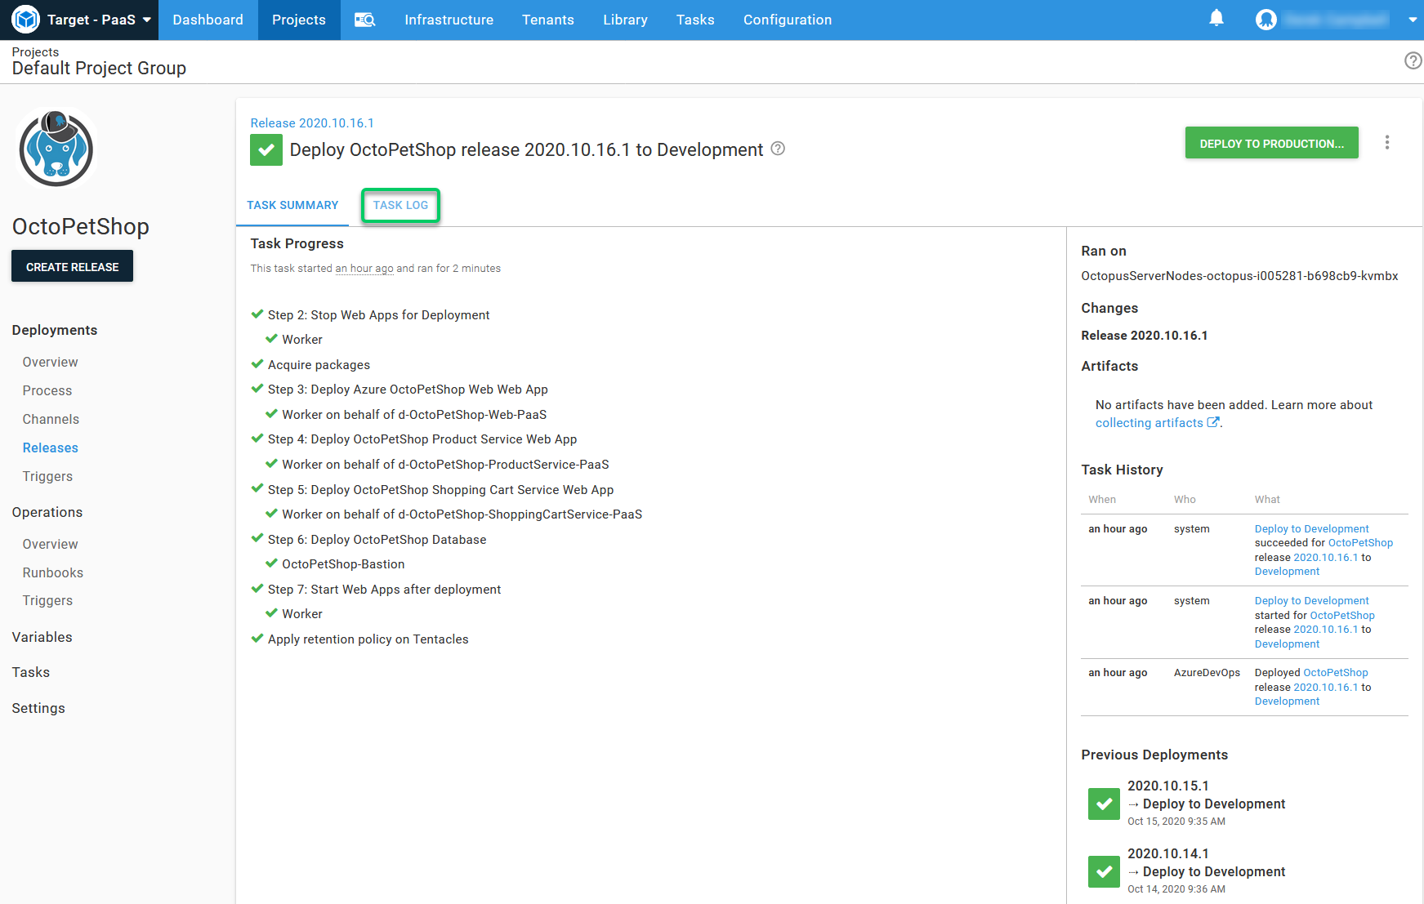
Task: Click the OctoPetShop project logo
Action: tap(56, 149)
